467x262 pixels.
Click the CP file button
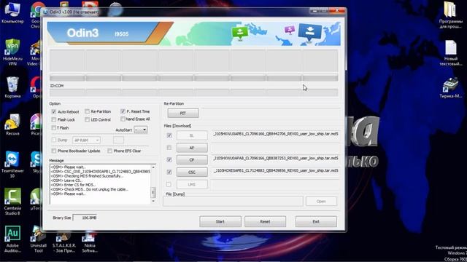click(x=192, y=160)
